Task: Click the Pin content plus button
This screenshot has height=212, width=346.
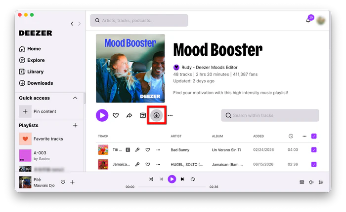Action: coord(25,111)
